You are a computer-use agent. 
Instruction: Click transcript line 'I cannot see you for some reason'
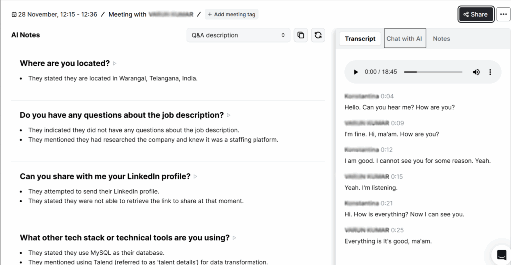418,161
